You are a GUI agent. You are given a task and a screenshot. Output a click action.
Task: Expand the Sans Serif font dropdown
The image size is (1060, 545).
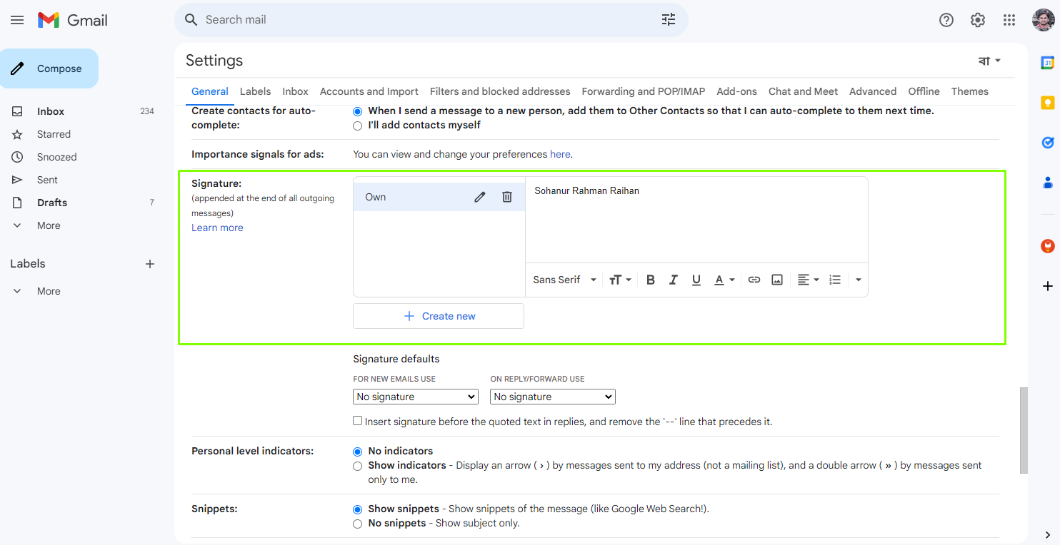(564, 280)
